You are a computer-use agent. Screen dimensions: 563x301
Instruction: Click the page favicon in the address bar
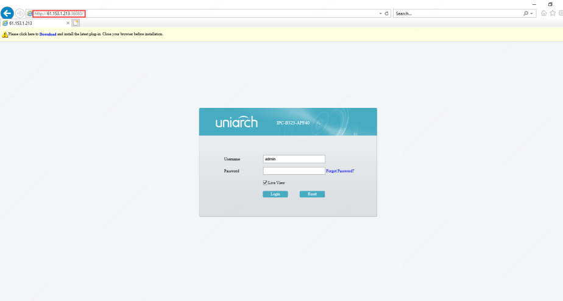point(30,13)
